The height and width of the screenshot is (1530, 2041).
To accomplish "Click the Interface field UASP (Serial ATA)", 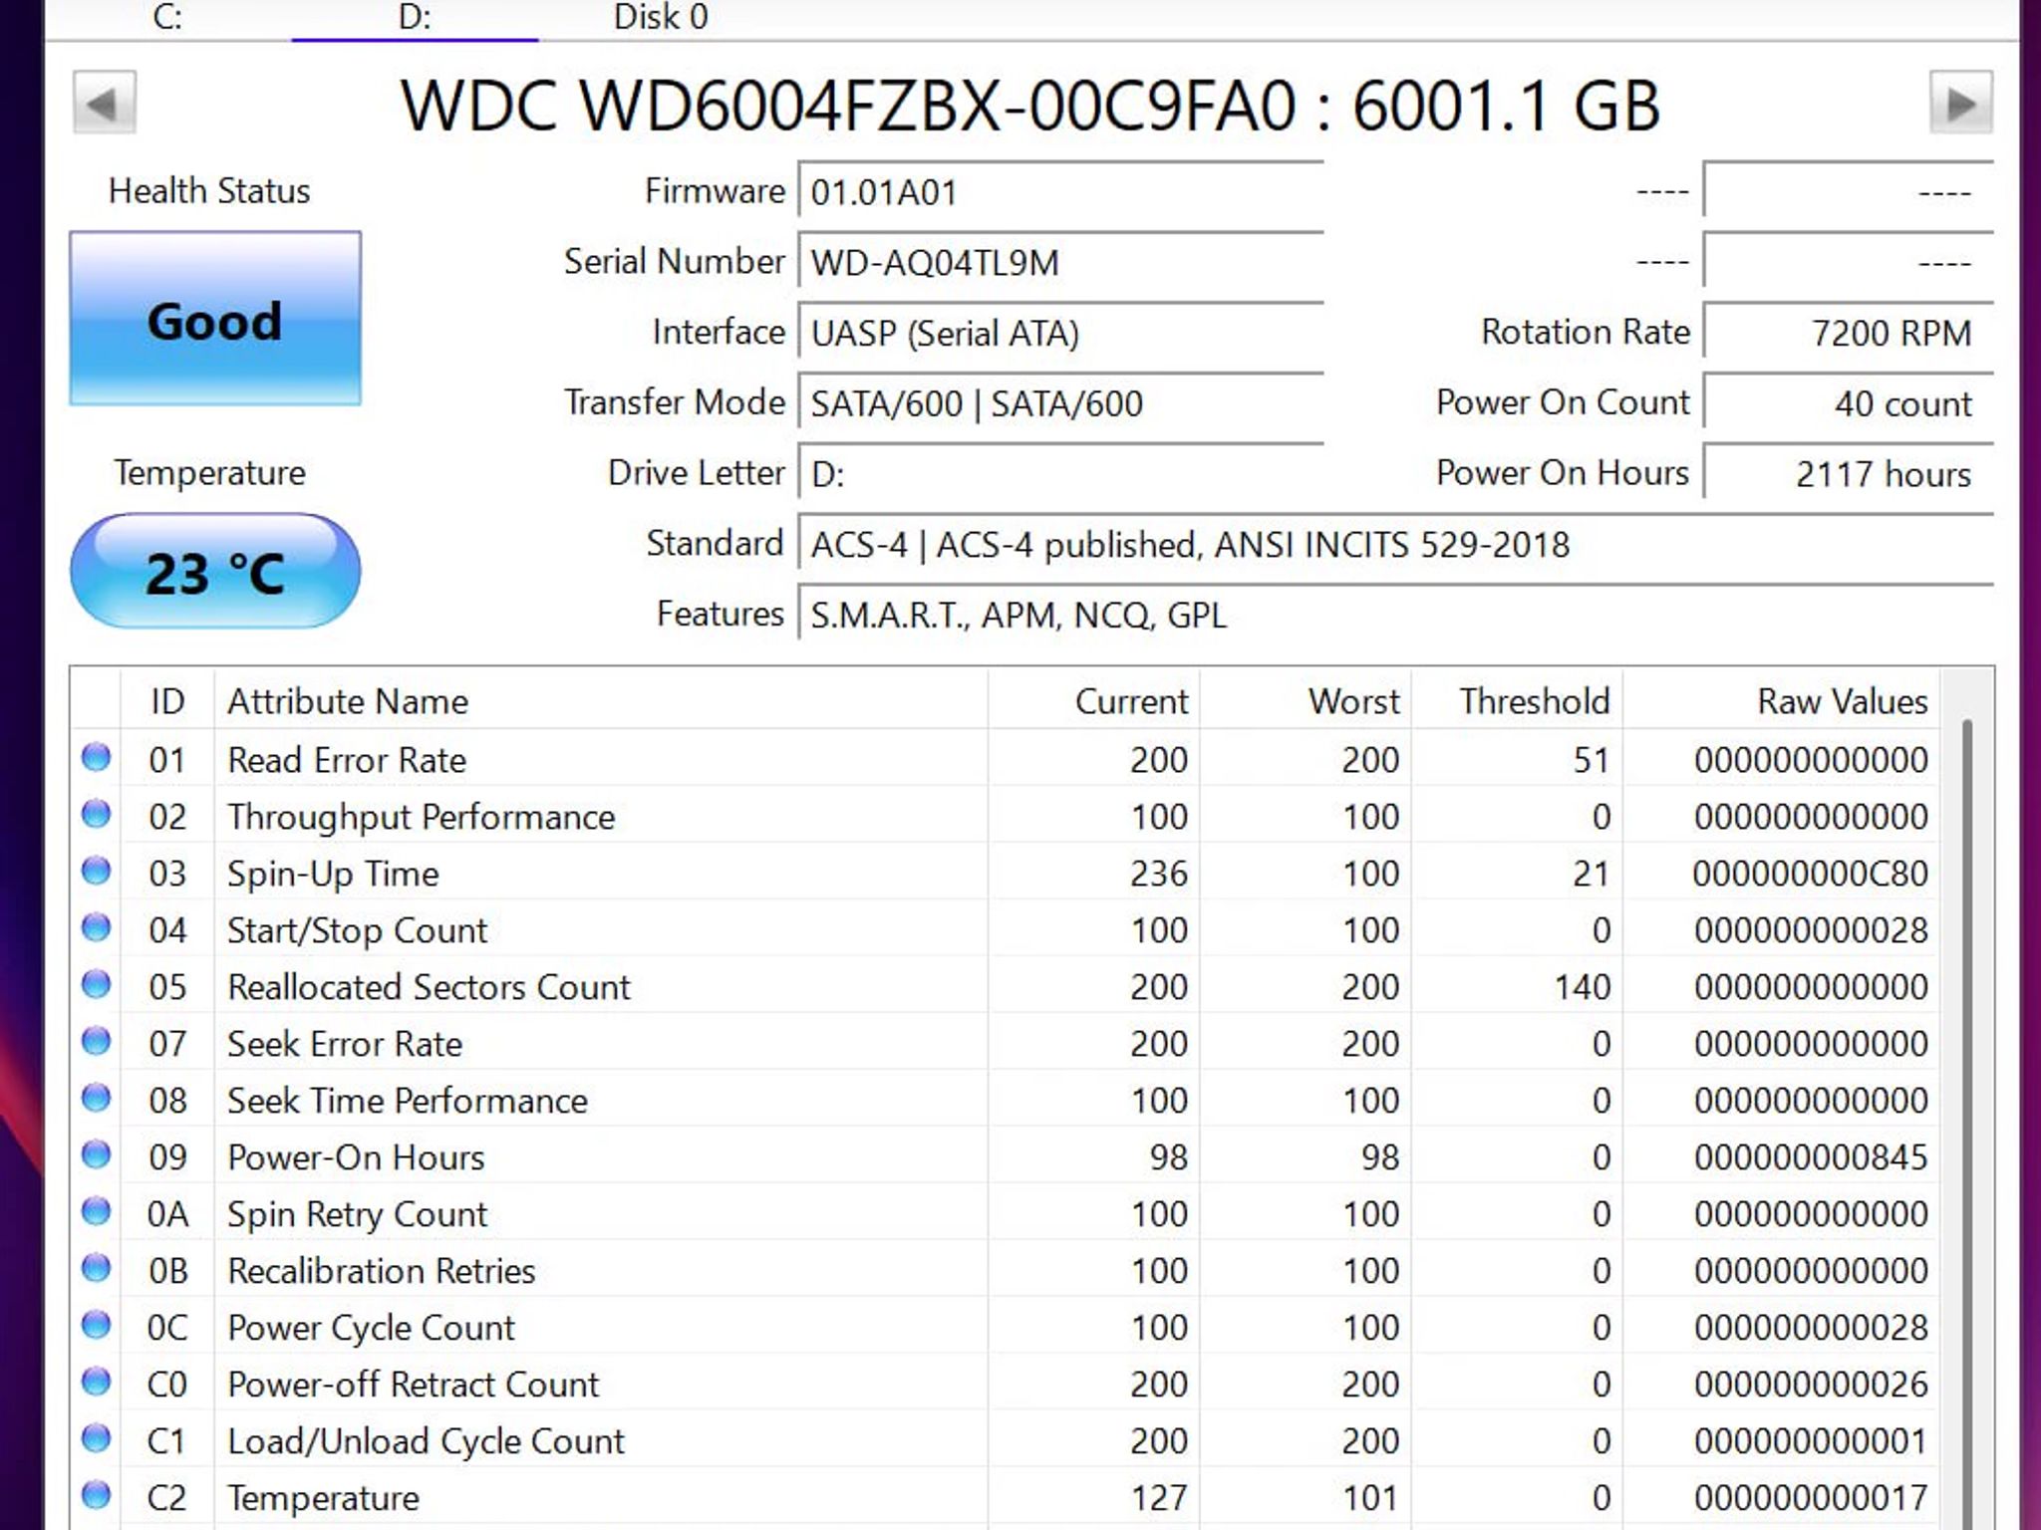I will point(1060,333).
